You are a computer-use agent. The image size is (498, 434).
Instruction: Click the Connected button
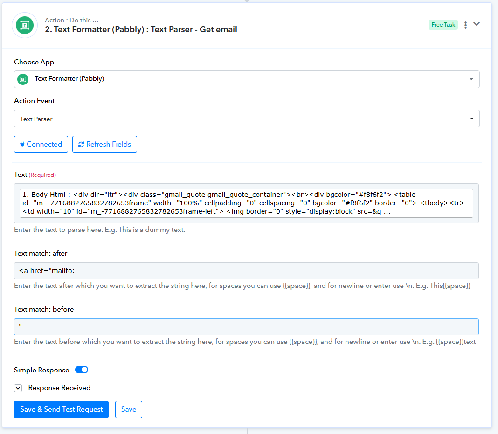[41, 144]
